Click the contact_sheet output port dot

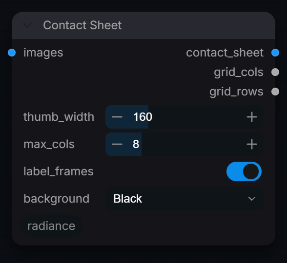pyautogui.click(x=275, y=53)
